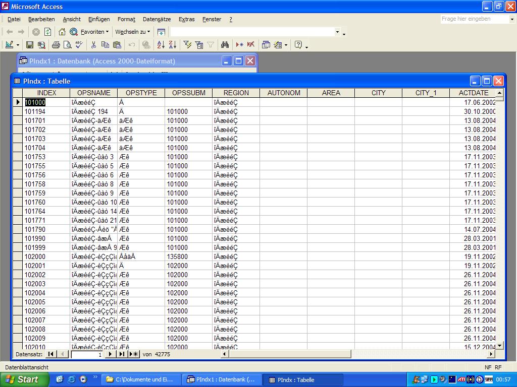This screenshot has width=517, height=387.
Task: Sort records ascending A to Z
Action: (161, 45)
